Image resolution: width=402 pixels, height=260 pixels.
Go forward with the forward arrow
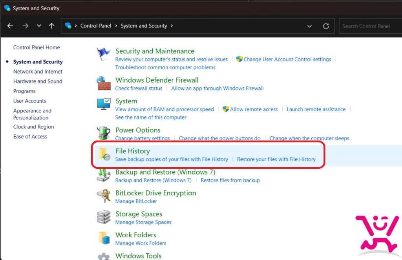point(25,26)
